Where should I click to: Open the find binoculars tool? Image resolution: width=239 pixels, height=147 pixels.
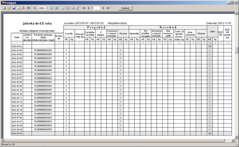[28, 8]
